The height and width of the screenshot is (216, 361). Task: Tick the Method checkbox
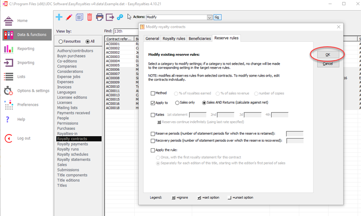[x=153, y=93]
